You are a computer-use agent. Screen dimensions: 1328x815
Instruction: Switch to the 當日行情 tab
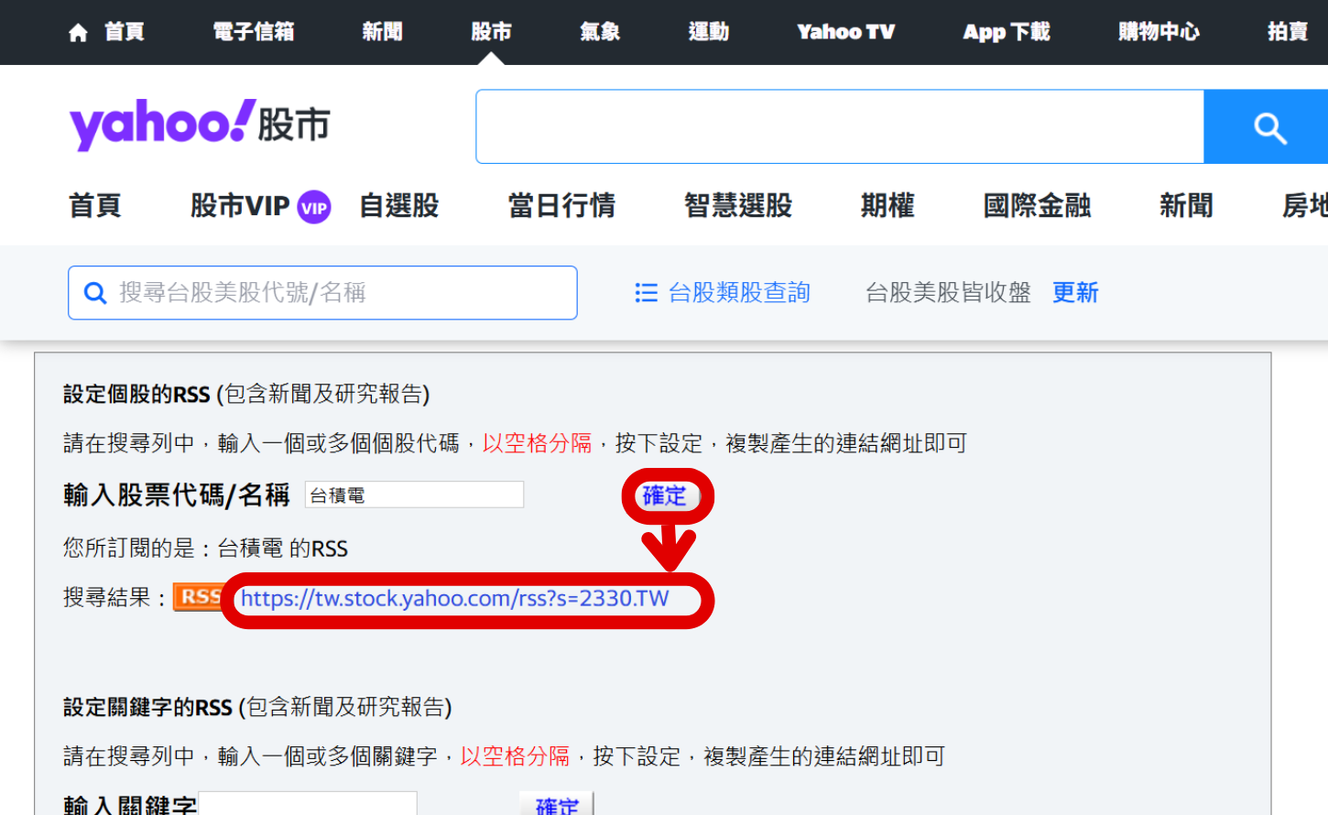[x=562, y=205]
